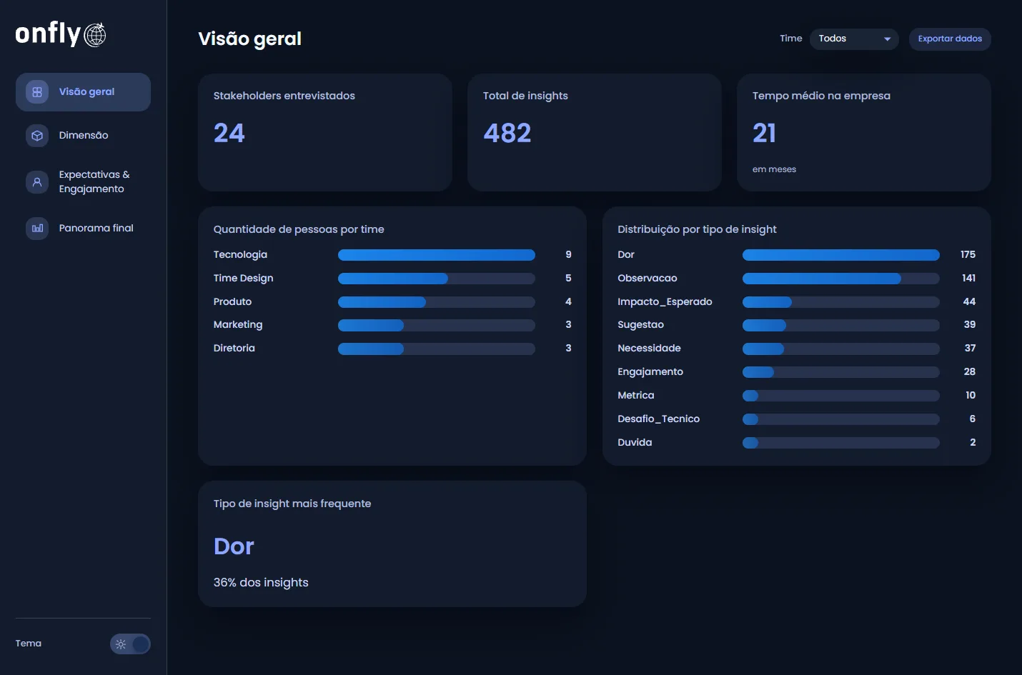Open the Time filter dropdown
Image resolution: width=1022 pixels, height=675 pixels.
[854, 39]
